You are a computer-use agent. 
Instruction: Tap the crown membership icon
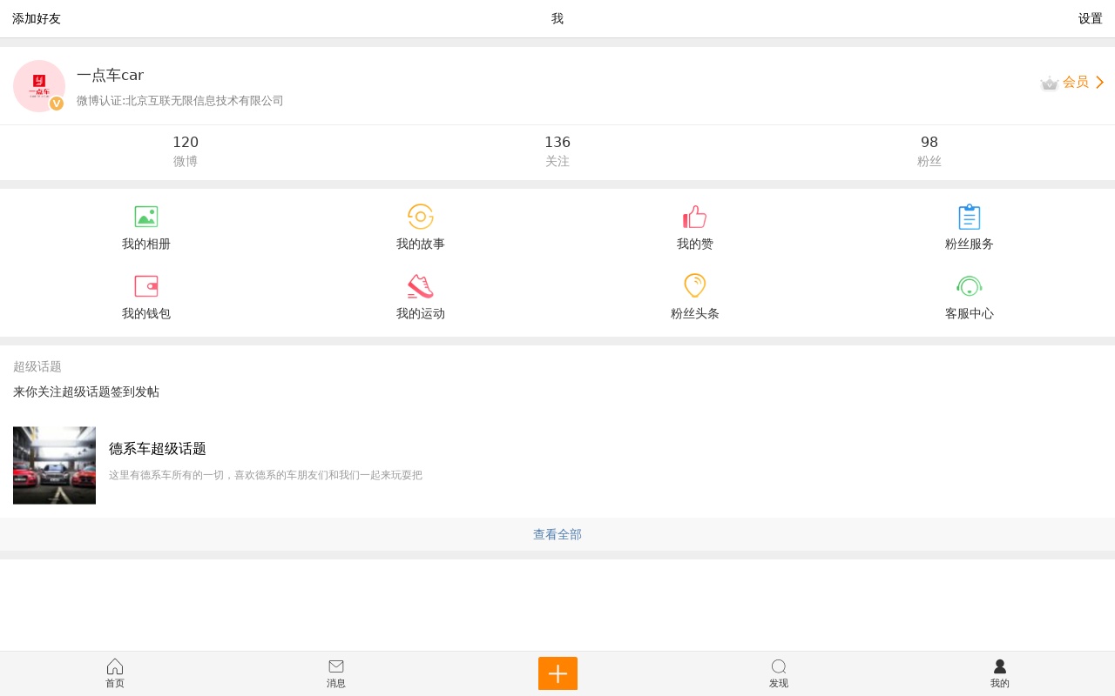tap(1050, 83)
